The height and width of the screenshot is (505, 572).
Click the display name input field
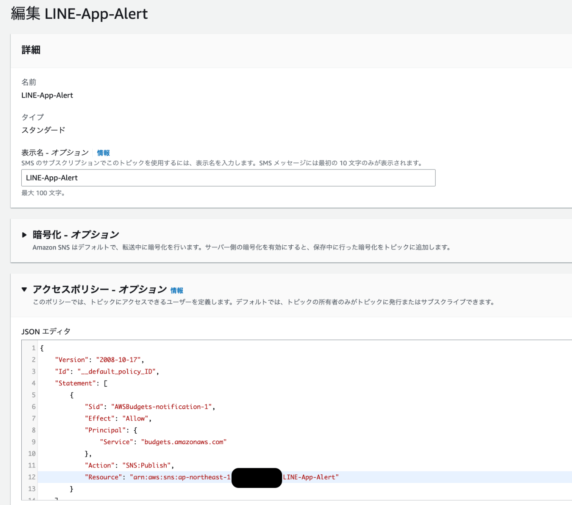tap(228, 178)
